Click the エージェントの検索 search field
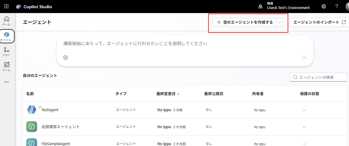Screen dimensions: 349x146 (x=320, y=77)
